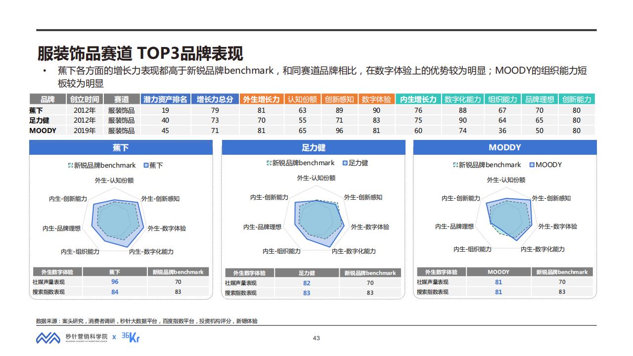The image size is (633, 356).
Task: Click the teal 内生增长力 header cell
Action: pos(418,99)
